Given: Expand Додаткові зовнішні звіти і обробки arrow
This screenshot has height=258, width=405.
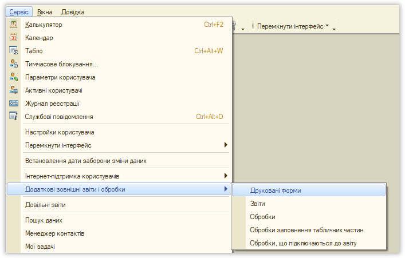Looking at the screenshot, I should (226, 189).
